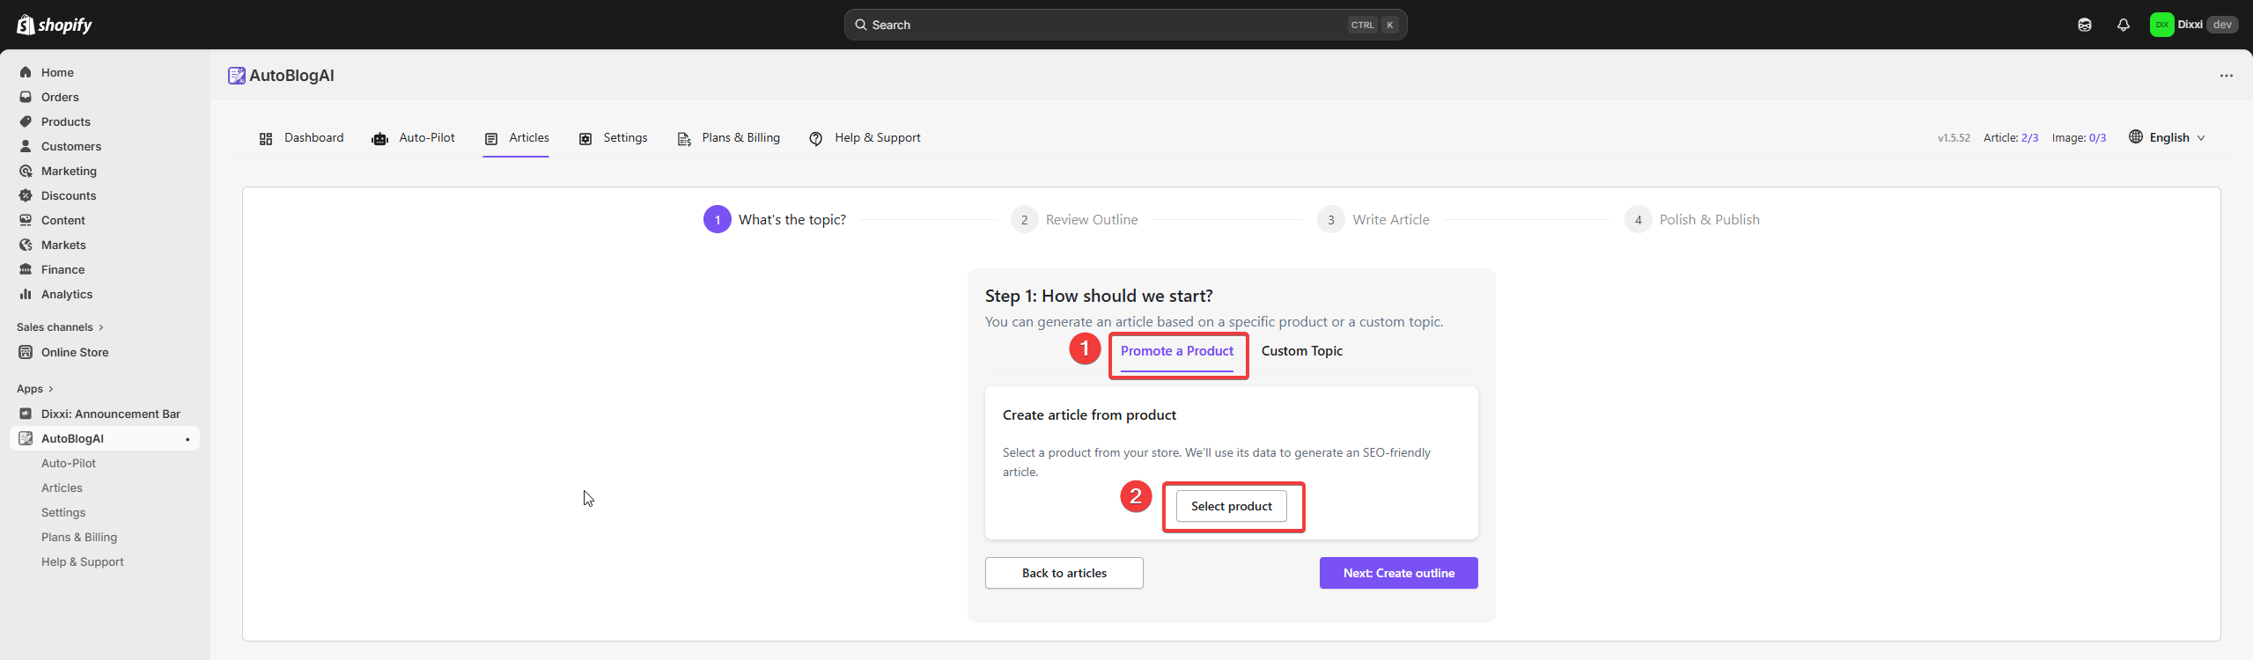2253x660 pixels.
Task: Open Articles in the sidebar submenu
Action: pos(62,488)
